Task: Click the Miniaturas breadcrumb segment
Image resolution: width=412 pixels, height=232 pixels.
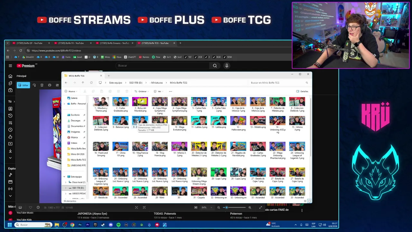Action: click(157, 83)
